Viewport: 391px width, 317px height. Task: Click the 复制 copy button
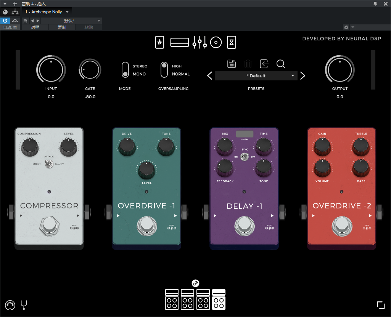coord(62,27)
